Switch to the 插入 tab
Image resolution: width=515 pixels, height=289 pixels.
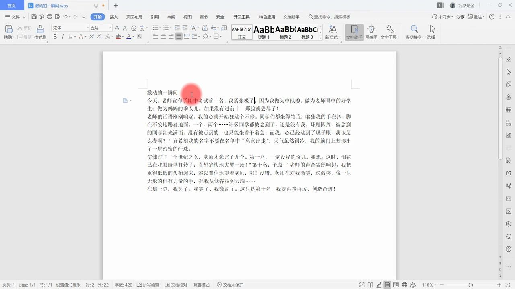point(114,17)
